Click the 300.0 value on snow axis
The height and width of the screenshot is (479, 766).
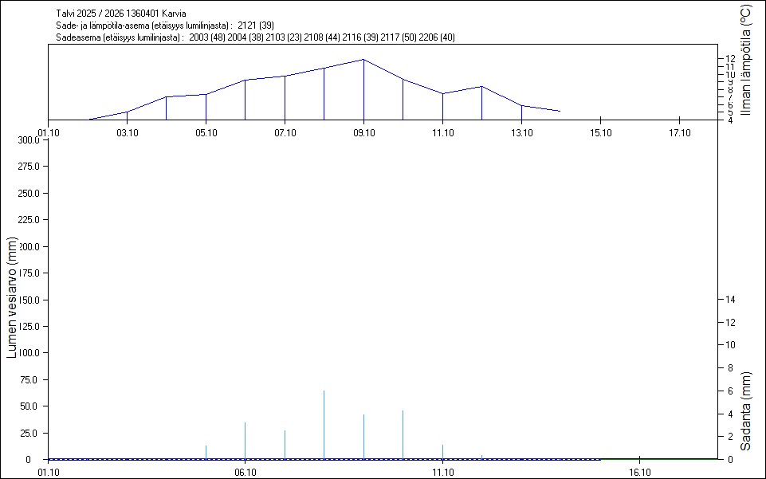[29, 141]
